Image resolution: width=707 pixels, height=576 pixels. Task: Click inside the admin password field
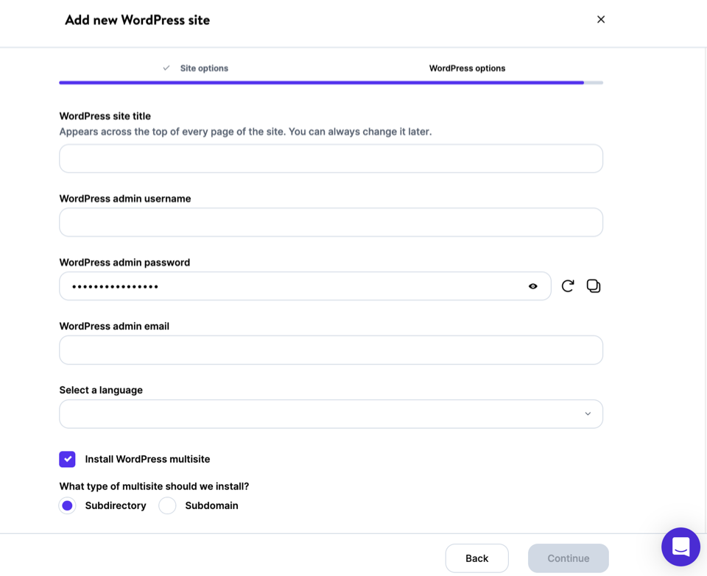295,286
